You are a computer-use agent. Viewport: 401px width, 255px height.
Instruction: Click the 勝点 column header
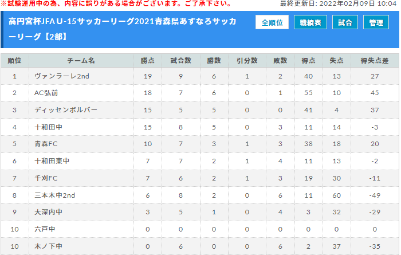coord(148,61)
